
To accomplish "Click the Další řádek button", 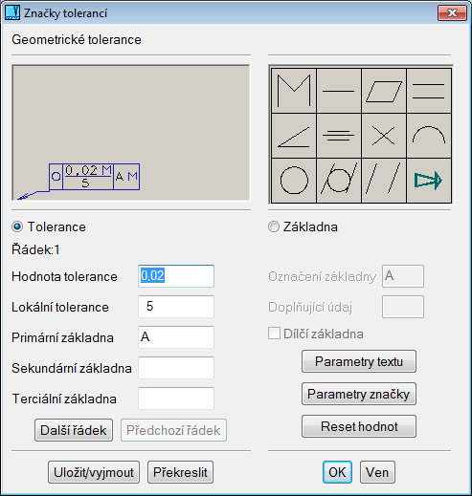I will pos(74,430).
